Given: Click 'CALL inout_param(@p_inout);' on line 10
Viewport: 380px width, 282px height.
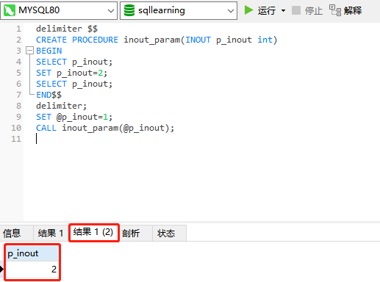Looking at the screenshot, I should [105, 128].
